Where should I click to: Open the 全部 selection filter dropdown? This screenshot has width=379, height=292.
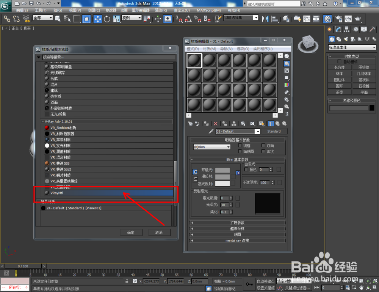click(42, 18)
